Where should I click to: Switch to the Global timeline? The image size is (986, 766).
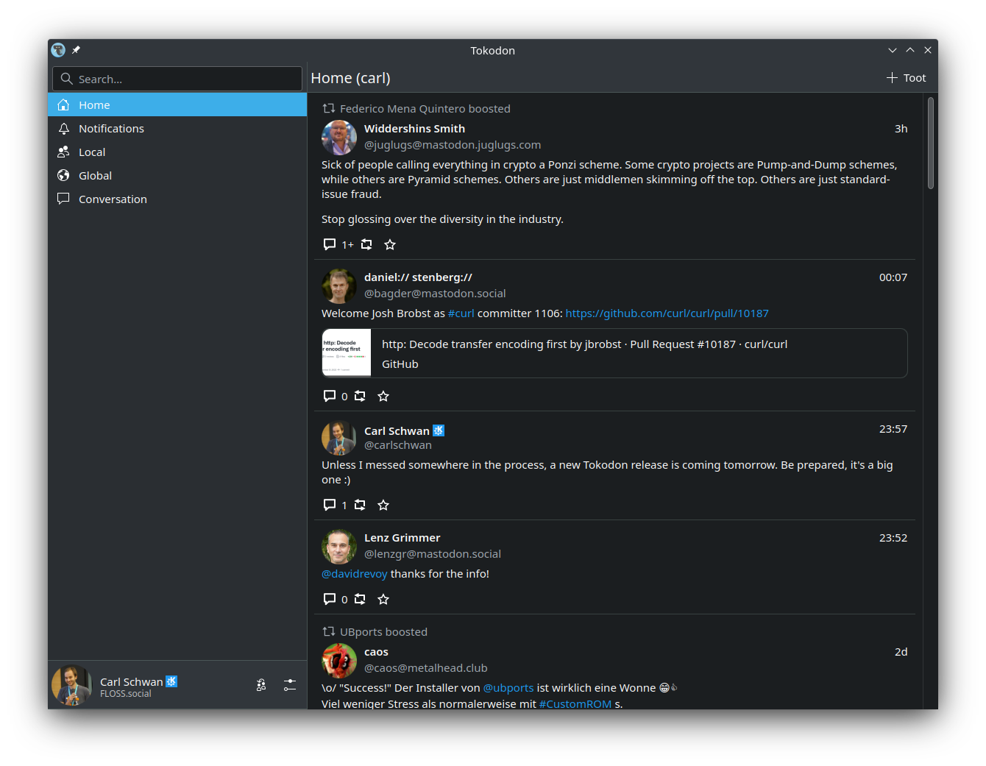(x=177, y=175)
